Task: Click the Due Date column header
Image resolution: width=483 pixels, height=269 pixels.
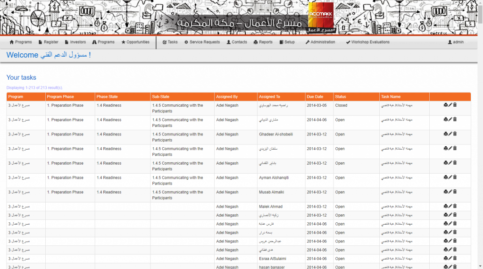Action: (x=314, y=97)
